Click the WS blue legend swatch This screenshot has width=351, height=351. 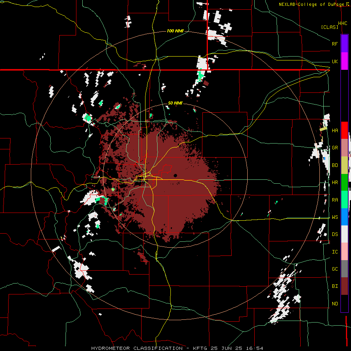(344, 217)
